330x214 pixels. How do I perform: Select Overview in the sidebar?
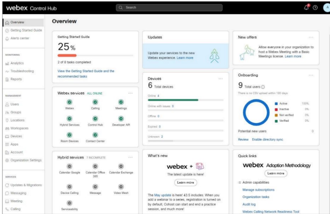pyautogui.click(x=23, y=22)
